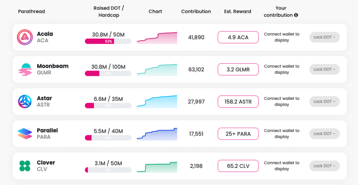Click the 25+ PARA reward button
The width and height of the screenshot is (358, 185).
tap(238, 134)
